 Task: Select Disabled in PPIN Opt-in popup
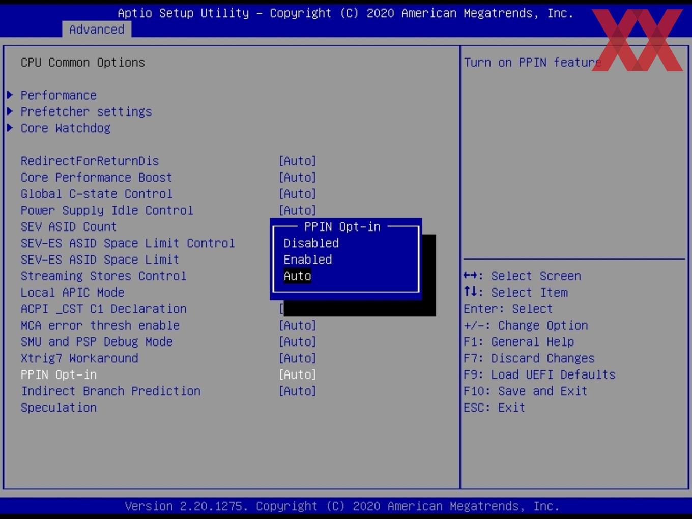click(x=311, y=243)
